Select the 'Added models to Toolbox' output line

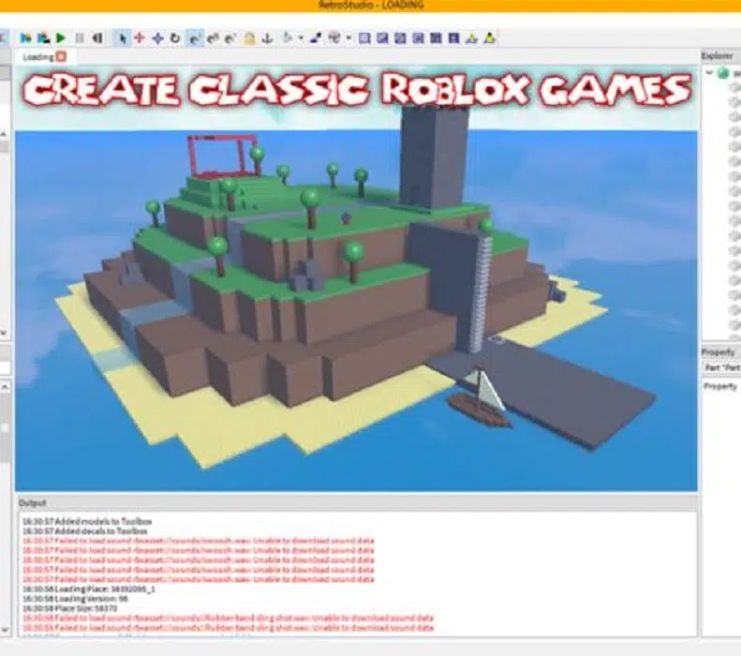(87, 521)
